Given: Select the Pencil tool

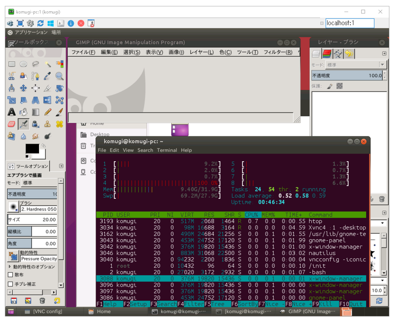Looking at the screenshot, I should point(47,112).
